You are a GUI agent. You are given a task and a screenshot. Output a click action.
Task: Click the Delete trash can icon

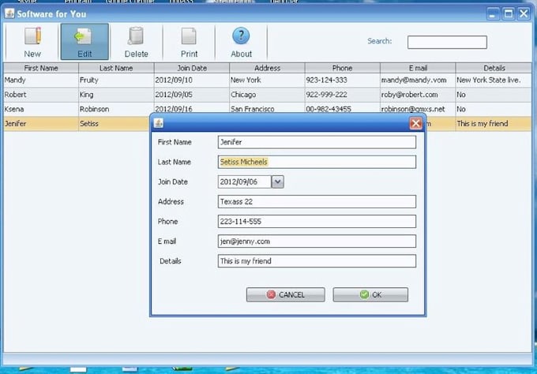coord(136,36)
